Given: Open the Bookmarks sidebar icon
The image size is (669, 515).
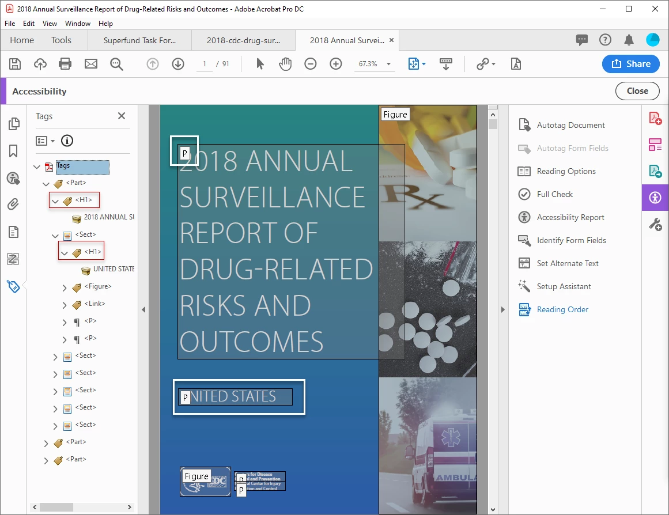Looking at the screenshot, I should [x=13, y=150].
